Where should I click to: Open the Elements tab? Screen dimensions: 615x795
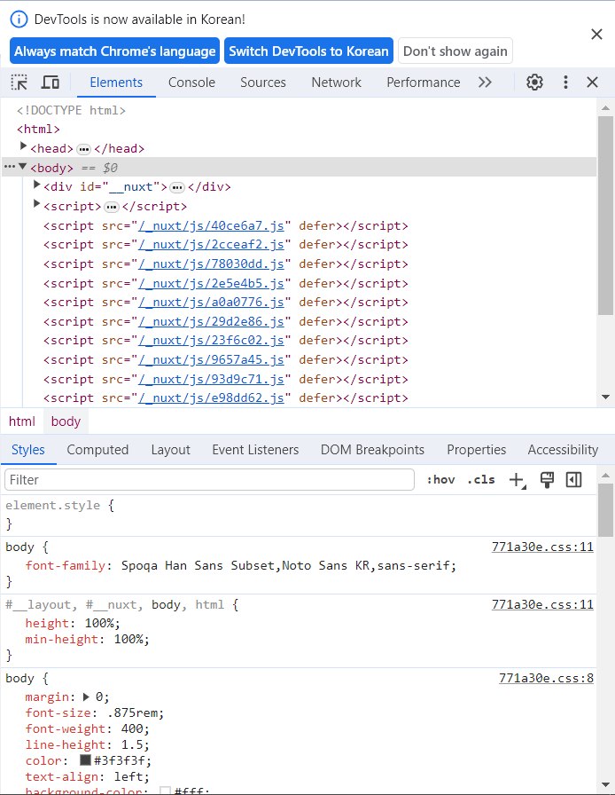(116, 83)
